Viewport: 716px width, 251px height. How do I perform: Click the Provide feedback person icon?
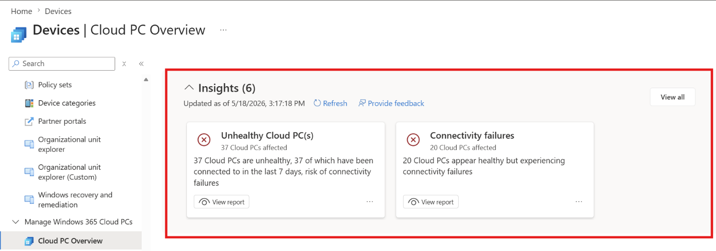pyautogui.click(x=362, y=103)
